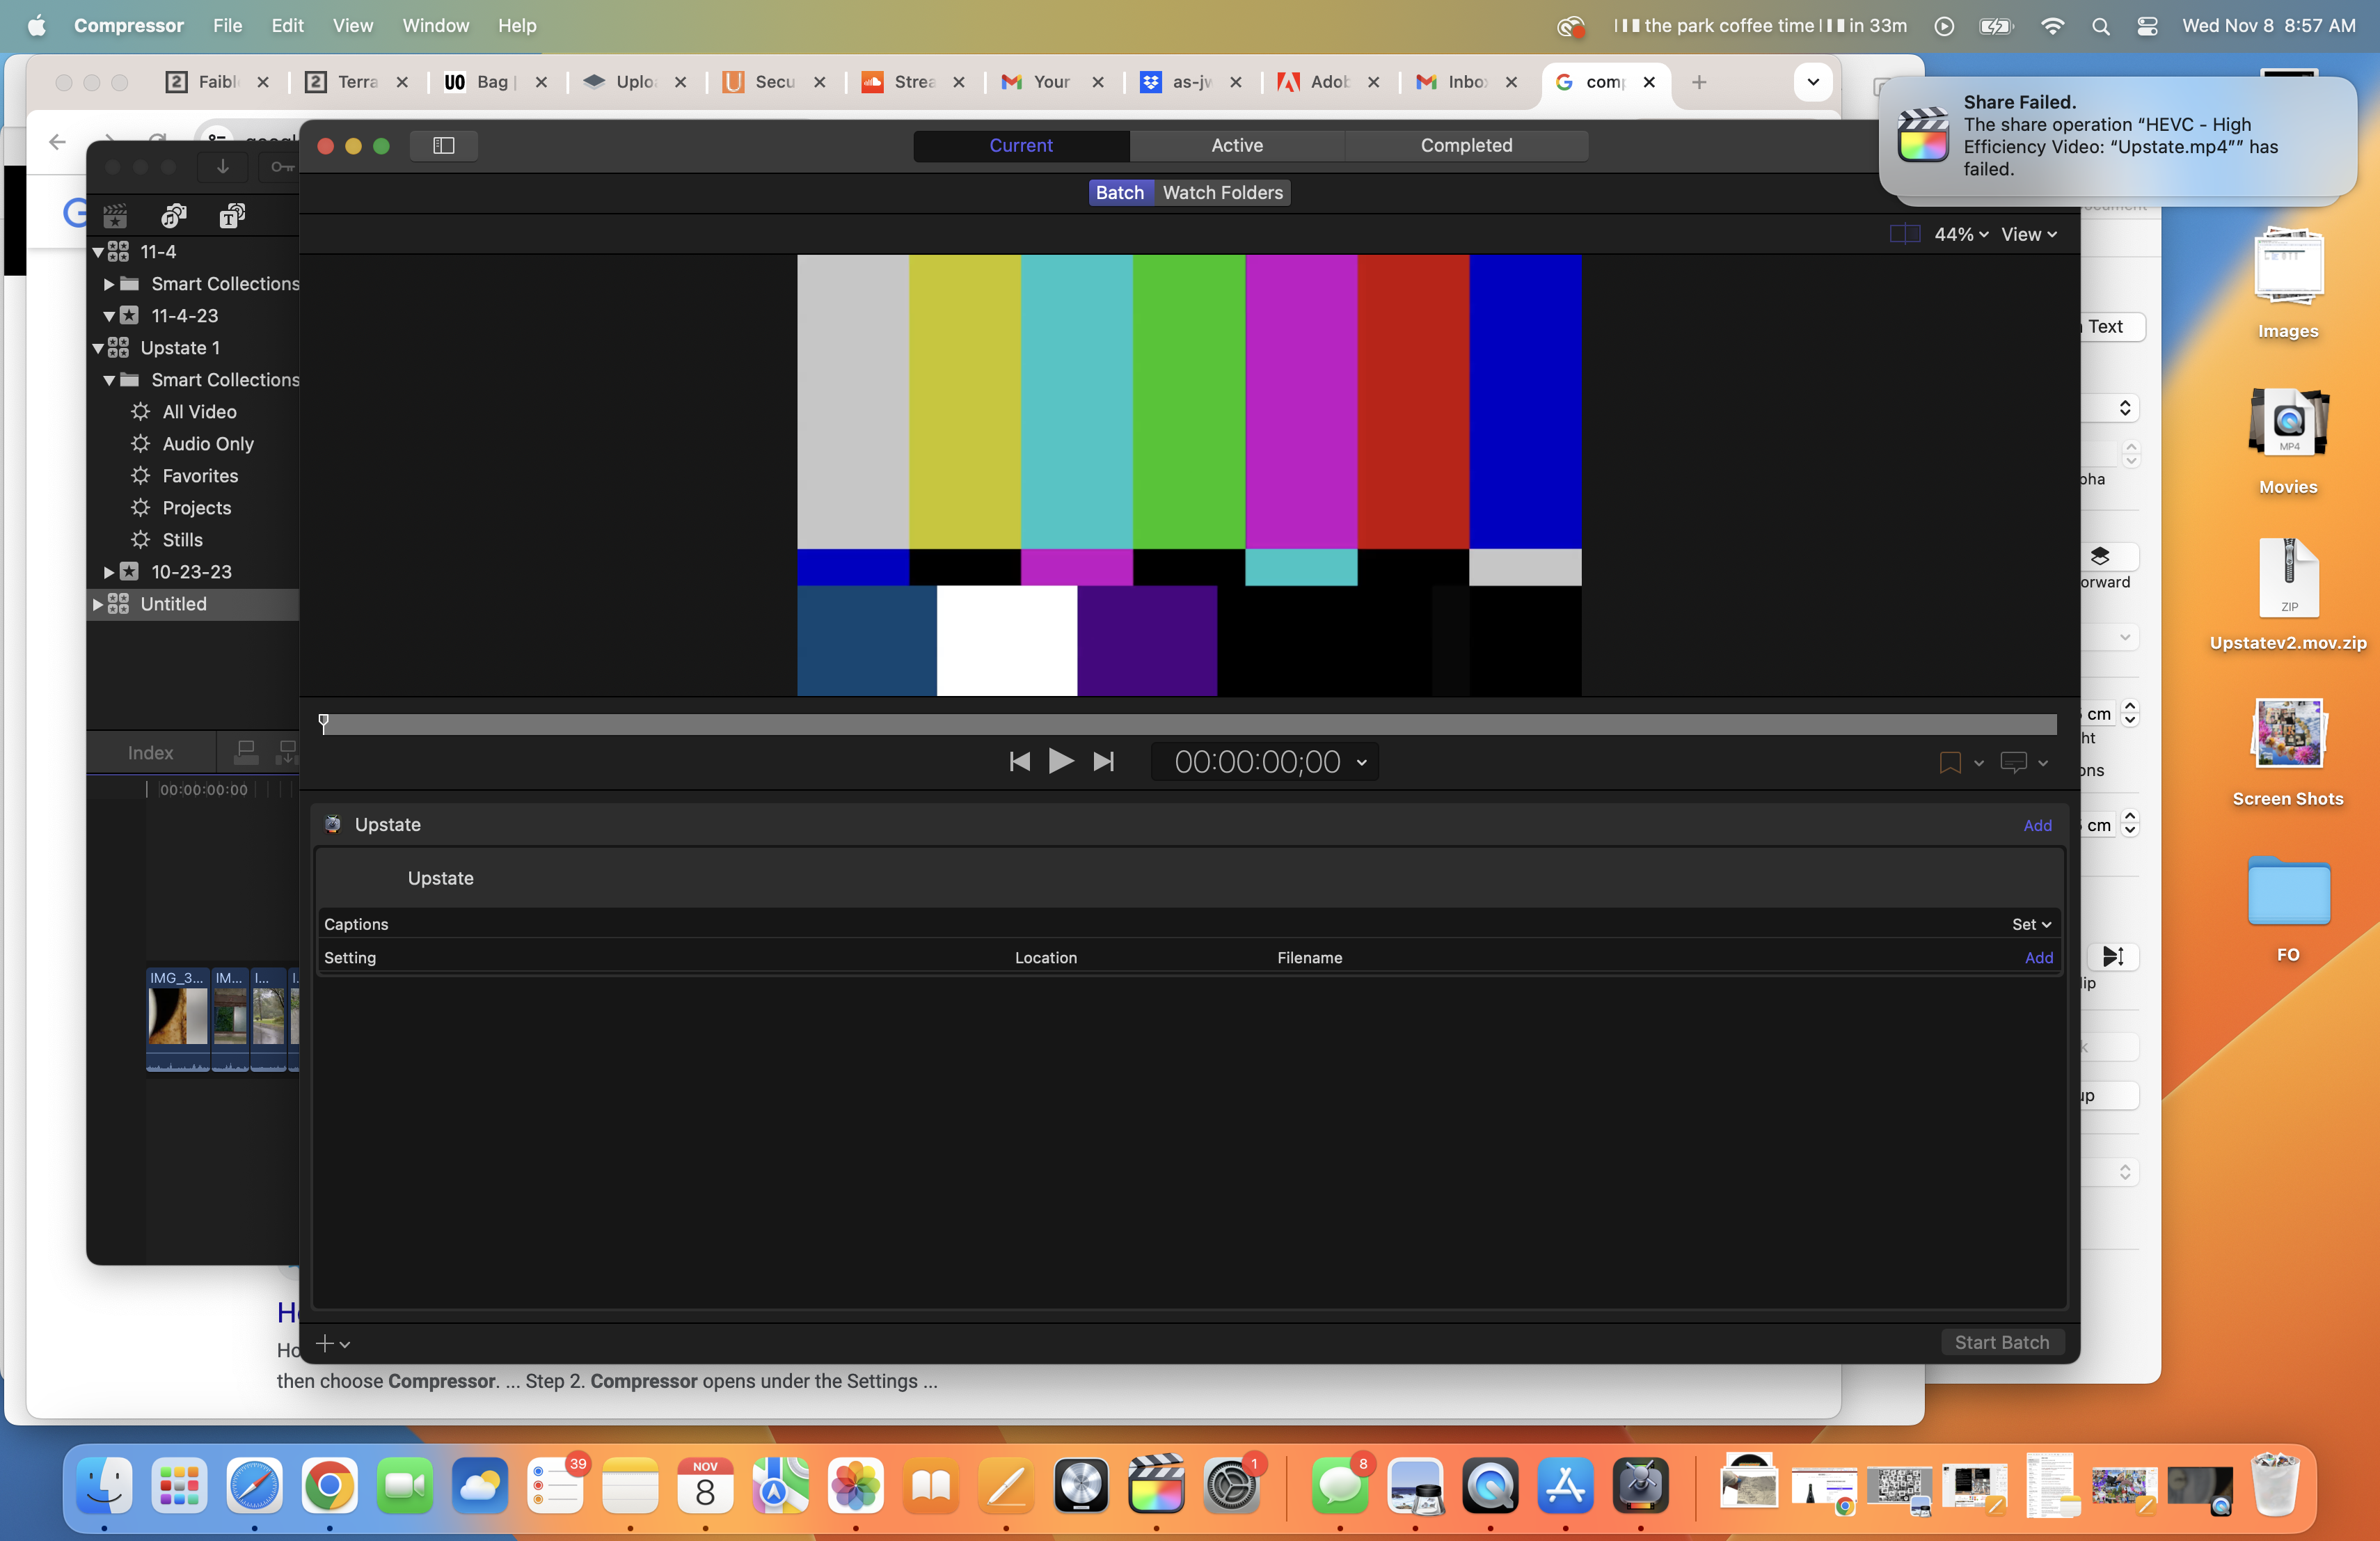Image resolution: width=2380 pixels, height=1541 pixels.
Task: Open Compressor from the Dock
Action: point(1641,1484)
